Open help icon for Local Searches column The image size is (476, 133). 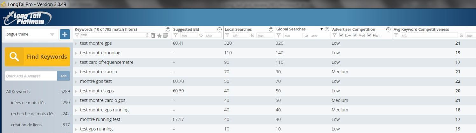pos(271,29)
